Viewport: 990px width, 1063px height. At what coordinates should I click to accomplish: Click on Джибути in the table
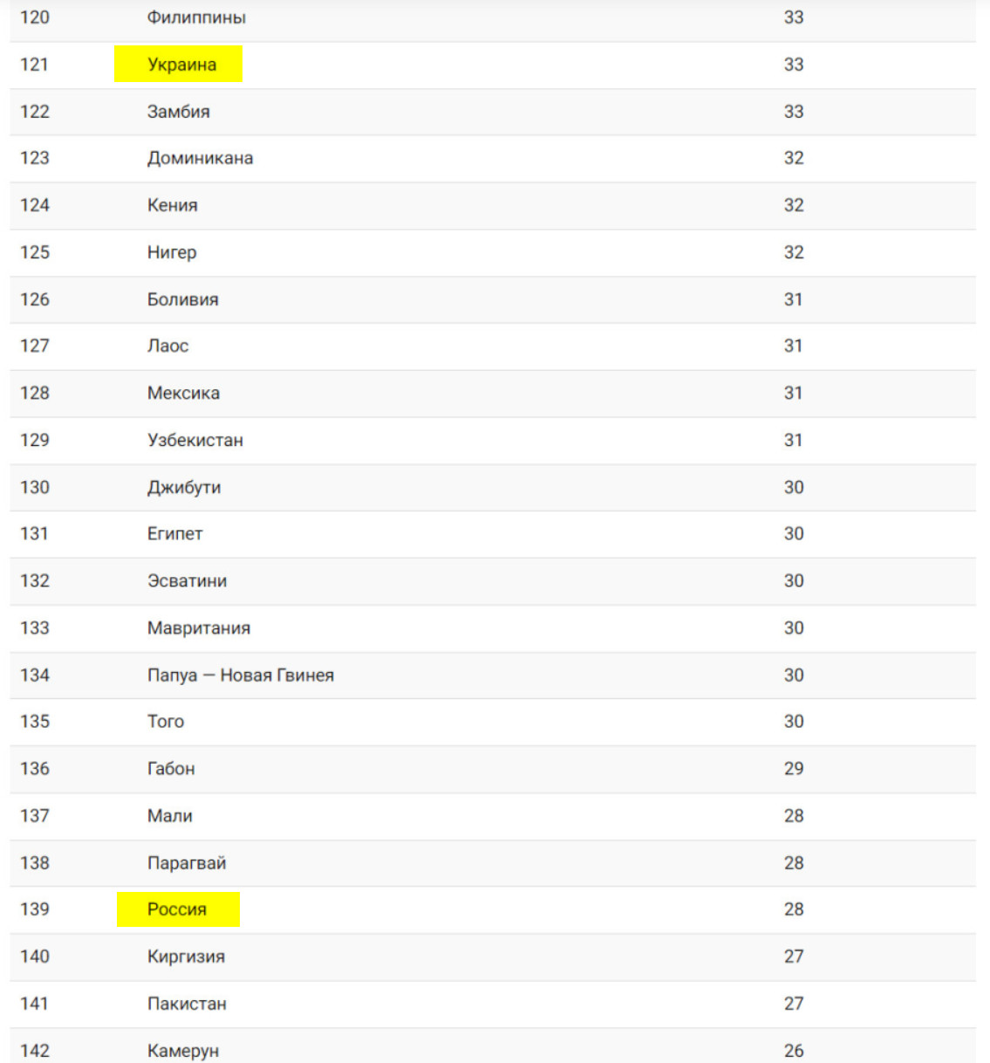(184, 487)
